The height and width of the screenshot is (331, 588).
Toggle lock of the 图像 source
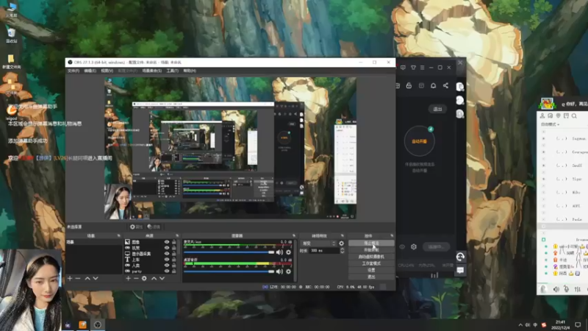point(174,242)
